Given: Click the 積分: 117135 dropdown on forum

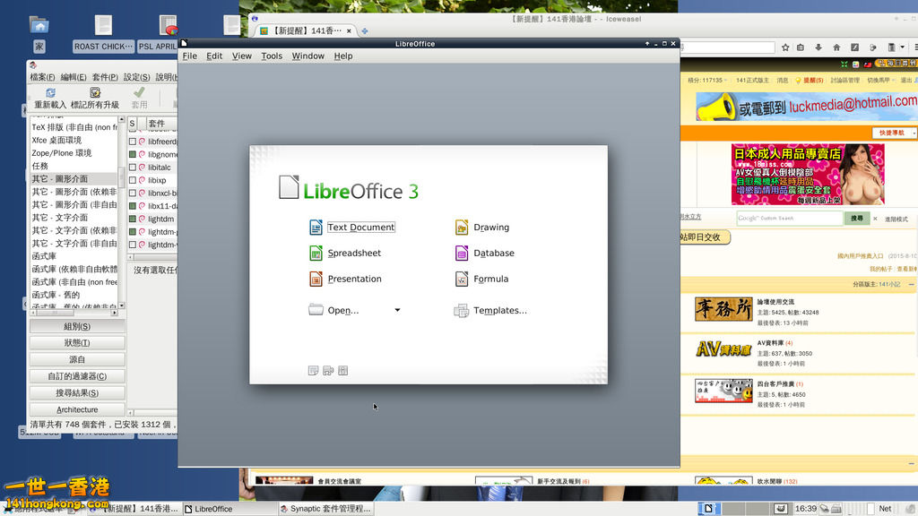Looking at the screenshot, I should tap(708, 80).
